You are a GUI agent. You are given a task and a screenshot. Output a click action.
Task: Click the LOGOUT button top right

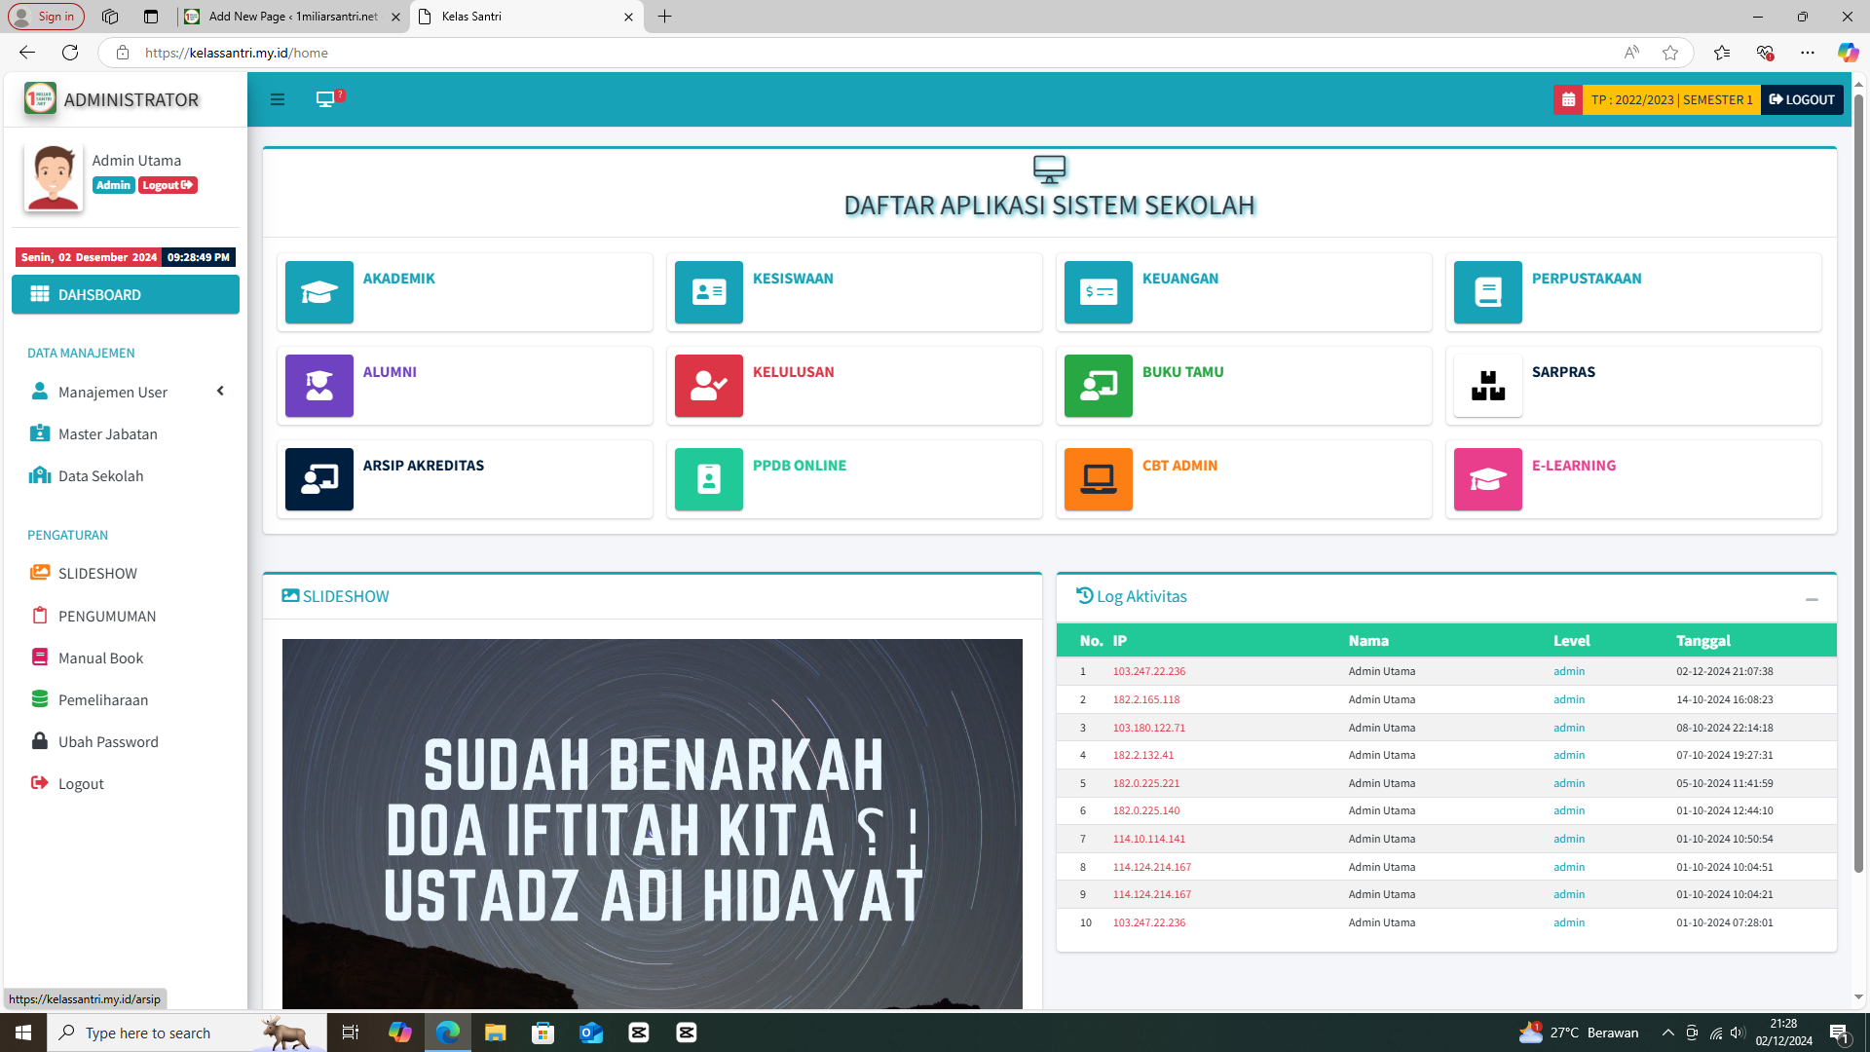(x=1802, y=99)
